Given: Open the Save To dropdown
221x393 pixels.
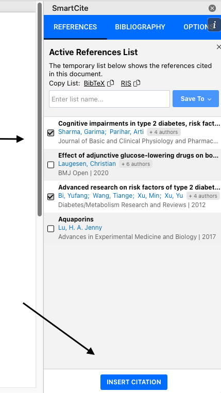Looking at the screenshot, I should [196, 99].
